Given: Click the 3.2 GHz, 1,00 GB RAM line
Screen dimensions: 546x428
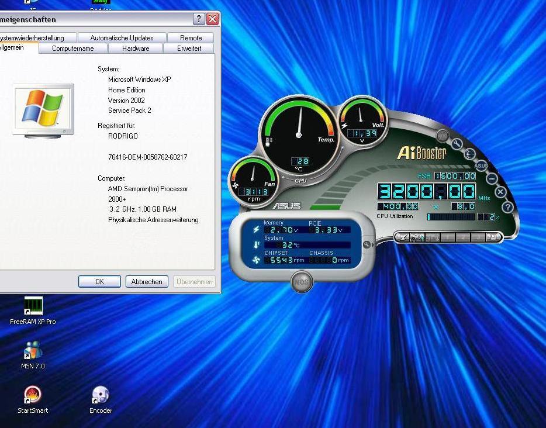Looking at the screenshot, I should pos(143,209).
